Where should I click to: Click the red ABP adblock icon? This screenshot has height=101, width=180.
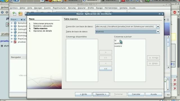(175, 12)
